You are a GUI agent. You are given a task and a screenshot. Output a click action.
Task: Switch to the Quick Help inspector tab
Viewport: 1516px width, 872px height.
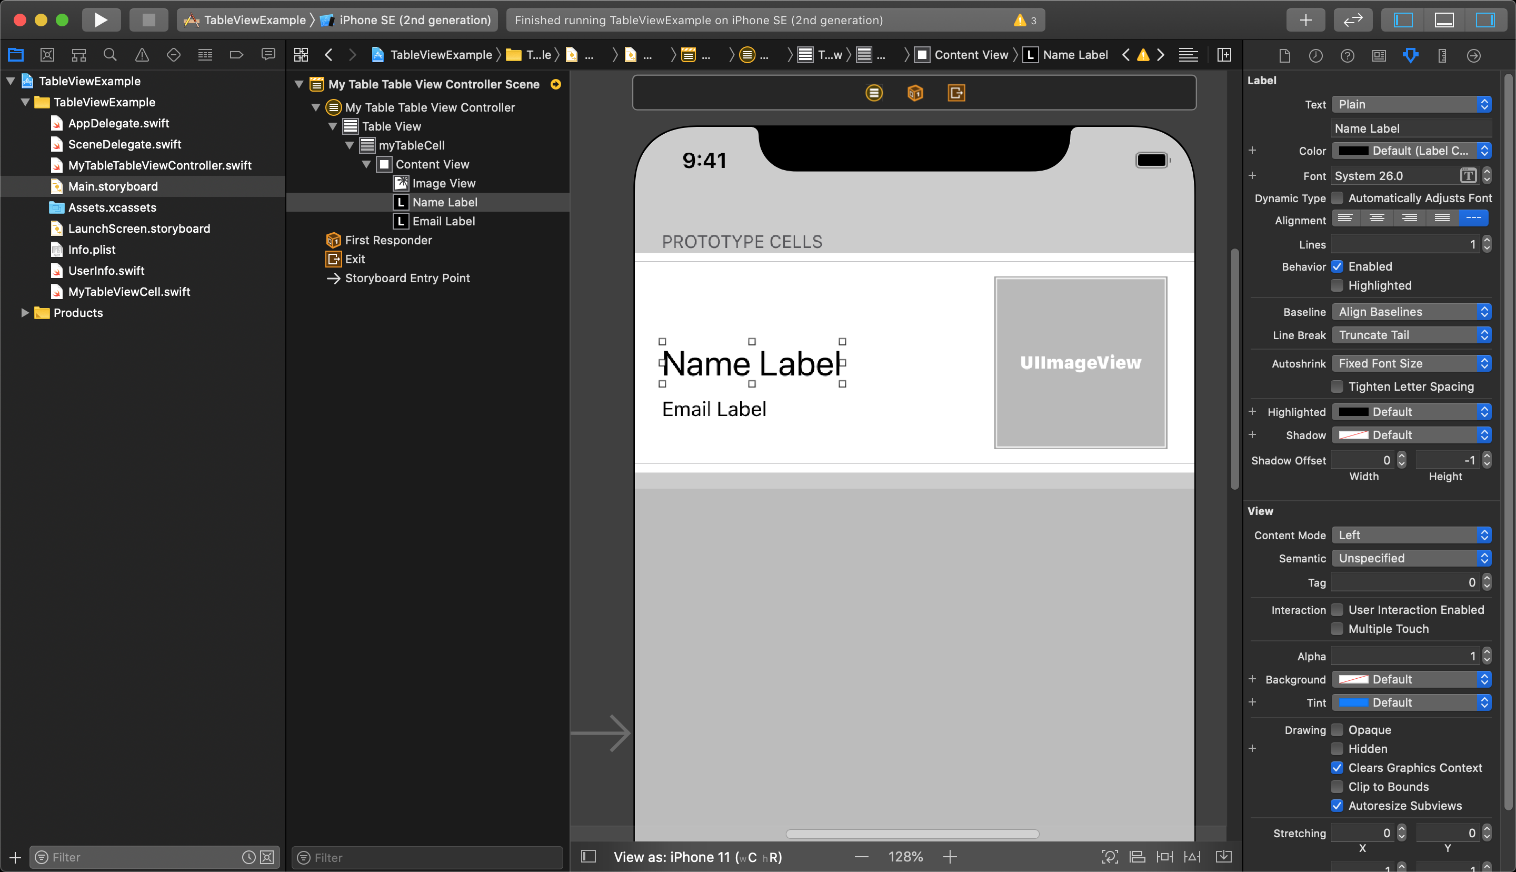pyautogui.click(x=1347, y=56)
